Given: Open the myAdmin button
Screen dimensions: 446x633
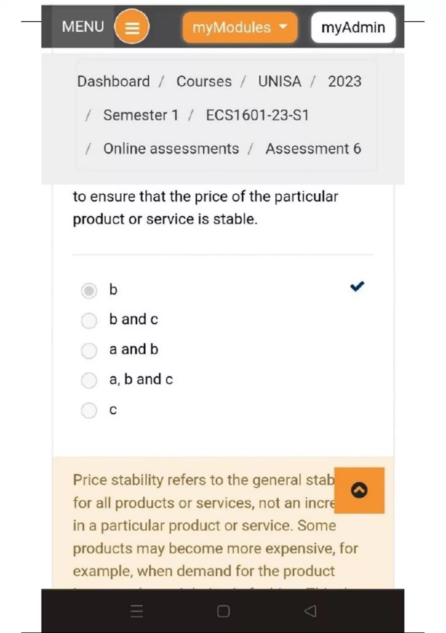Looking at the screenshot, I should [353, 27].
